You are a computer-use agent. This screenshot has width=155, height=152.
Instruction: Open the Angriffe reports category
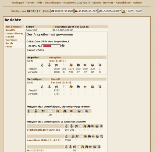coord(10,30)
